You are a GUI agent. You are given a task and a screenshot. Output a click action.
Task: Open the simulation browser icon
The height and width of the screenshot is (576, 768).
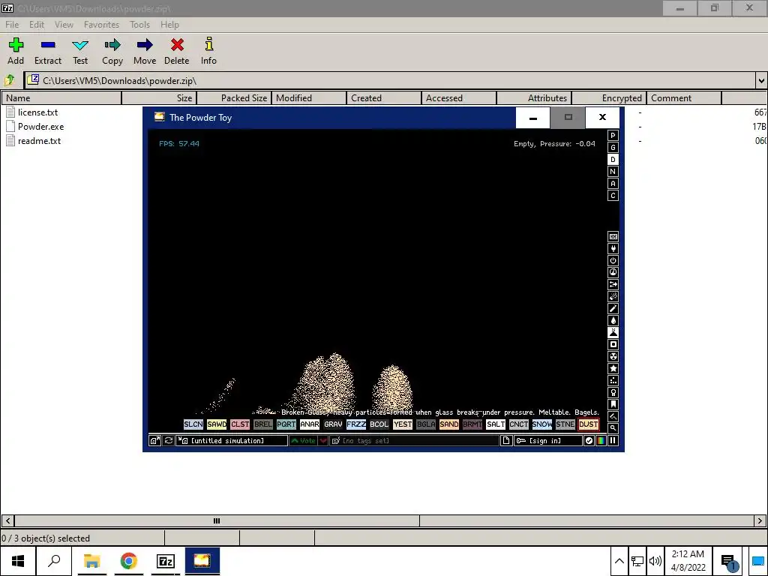154,441
